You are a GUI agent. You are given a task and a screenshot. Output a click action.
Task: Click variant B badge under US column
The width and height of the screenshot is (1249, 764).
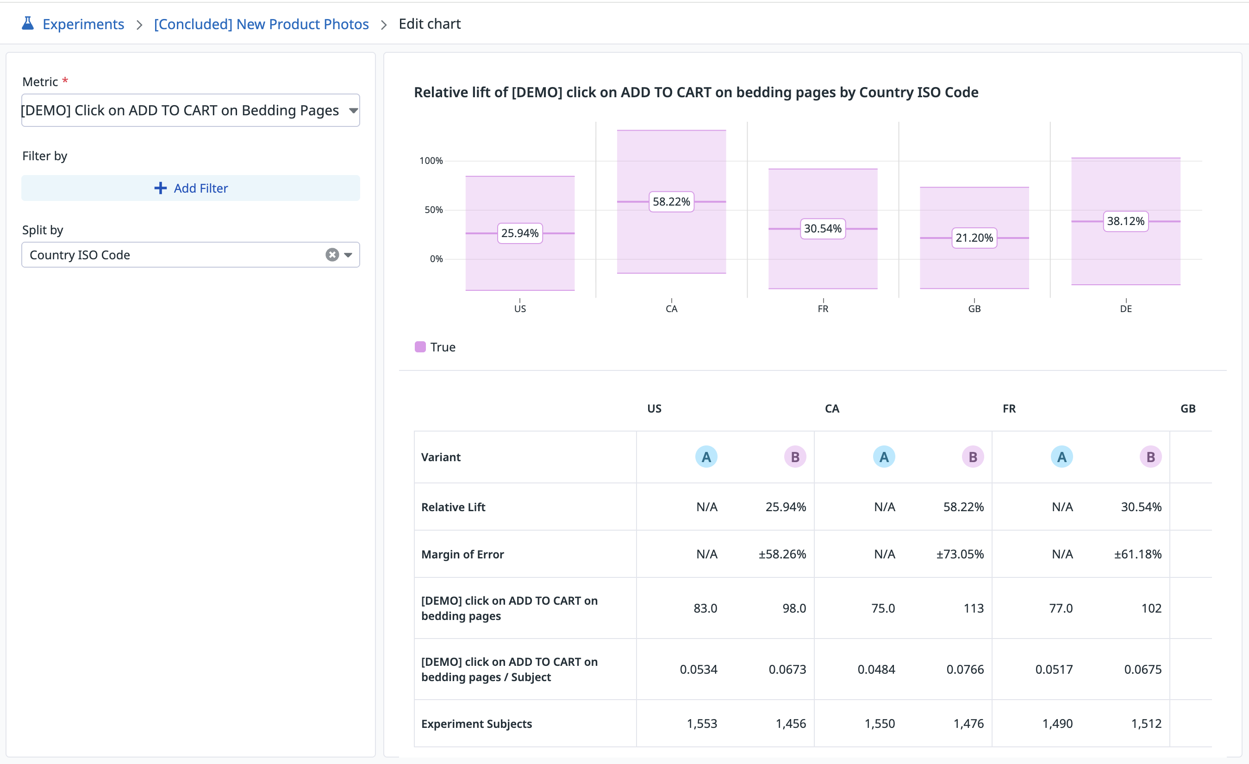tap(794, 457)
